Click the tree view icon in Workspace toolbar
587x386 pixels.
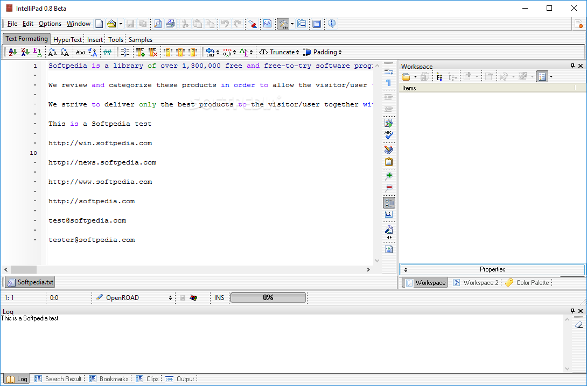tap(439, 76)
